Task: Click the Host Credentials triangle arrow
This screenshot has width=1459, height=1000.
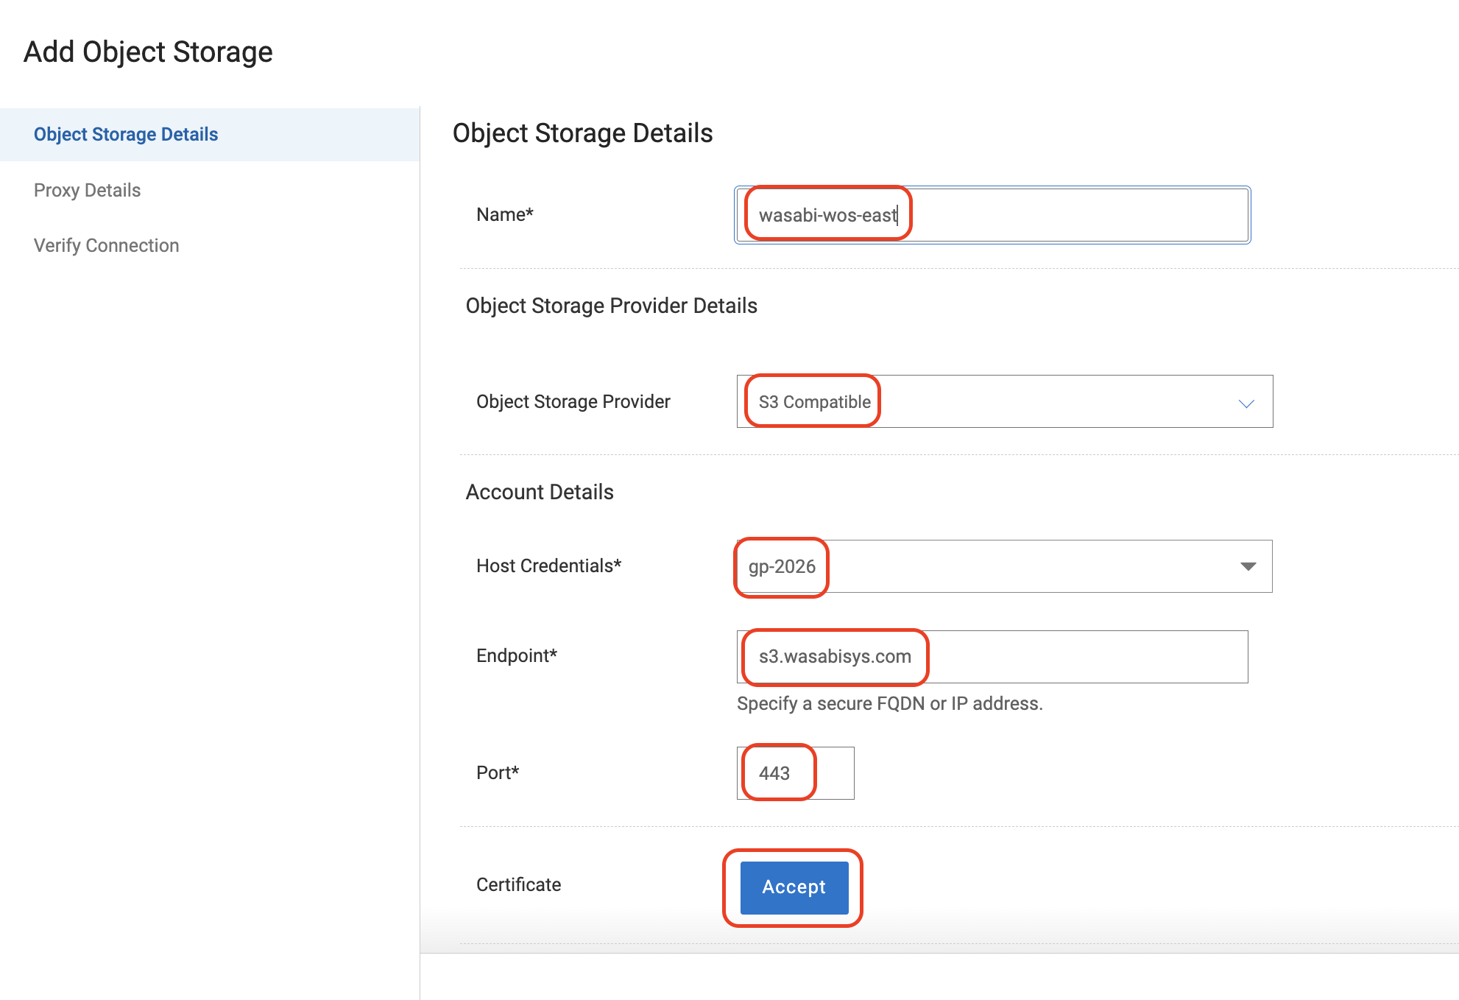Action: point(1248,566)
